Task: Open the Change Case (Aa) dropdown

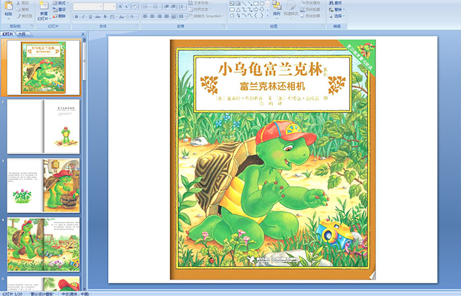Action: click(x=122, y=16)
